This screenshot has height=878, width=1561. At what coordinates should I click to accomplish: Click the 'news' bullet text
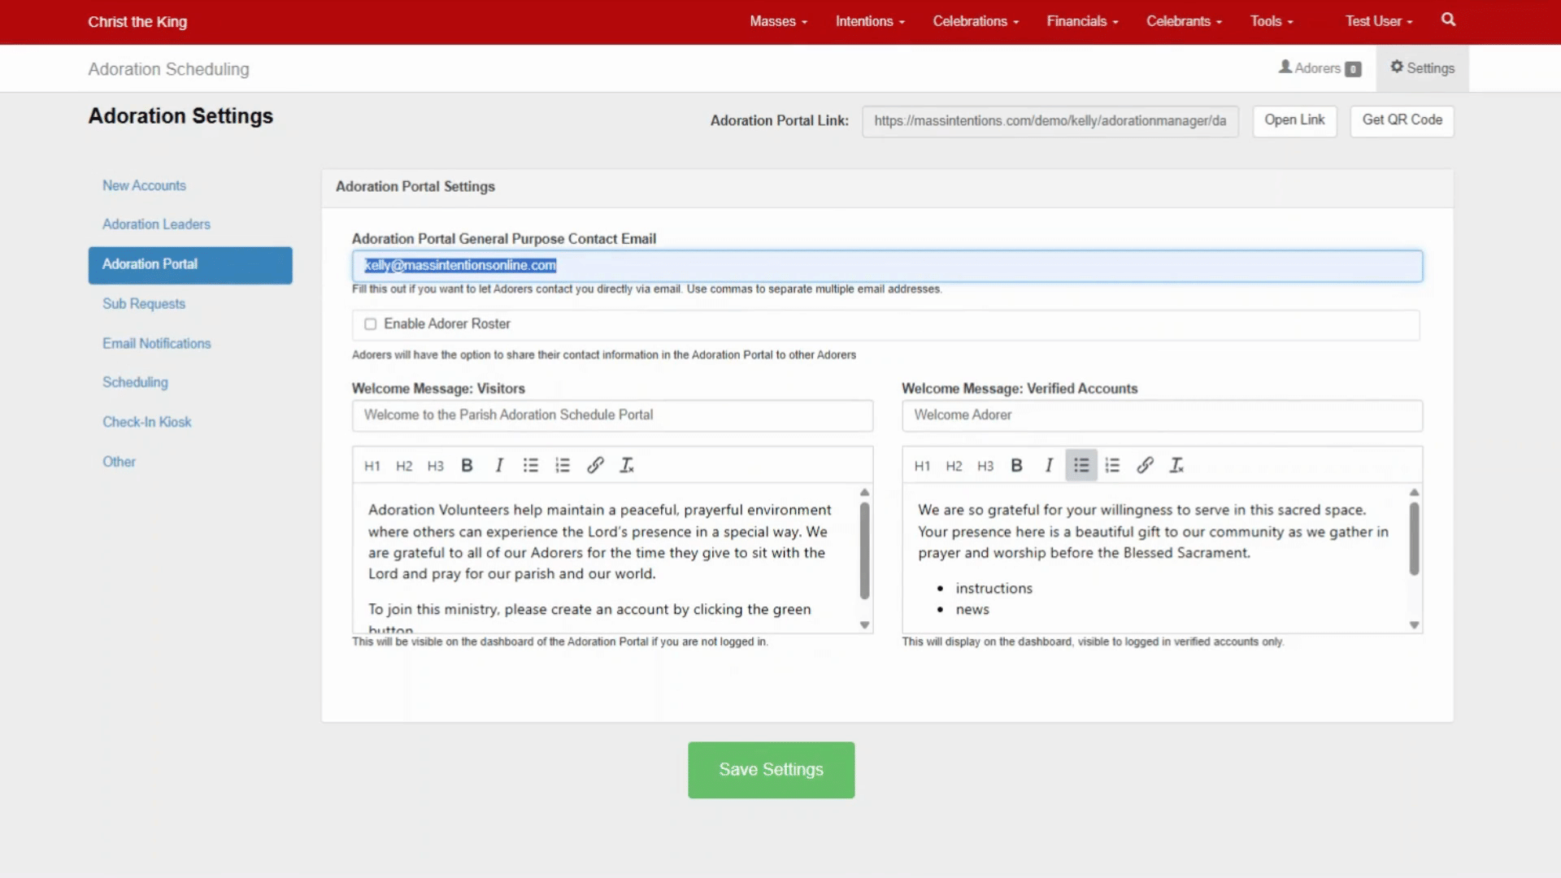coord(972,610)
